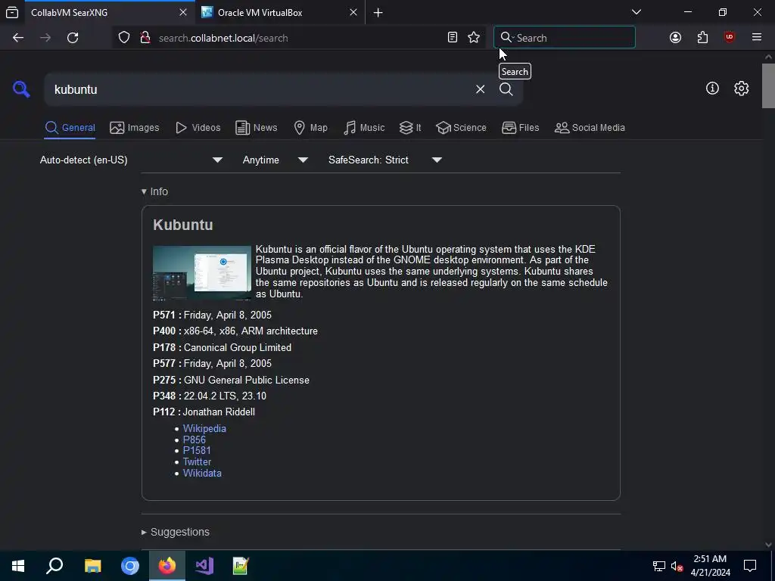The image size is (775, 581).
Task: Switch to the Science category tab
Action: [461, 127]
